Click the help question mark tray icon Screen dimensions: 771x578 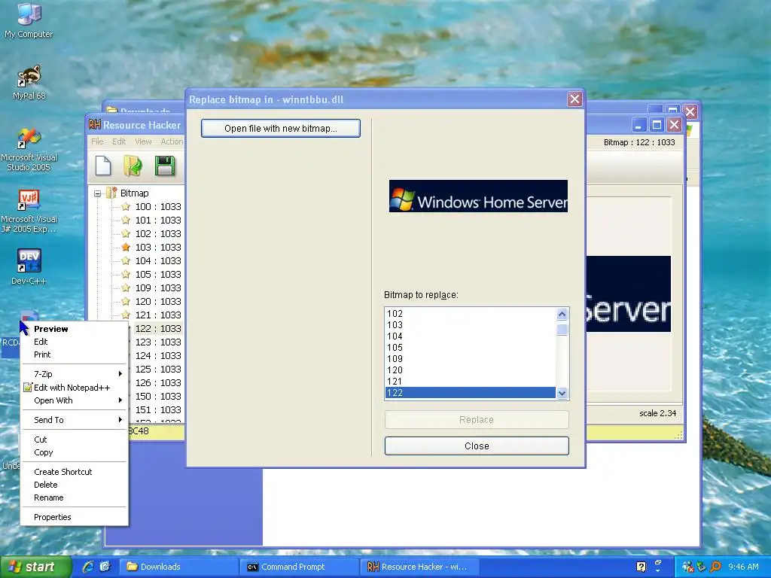coord(641,567)
